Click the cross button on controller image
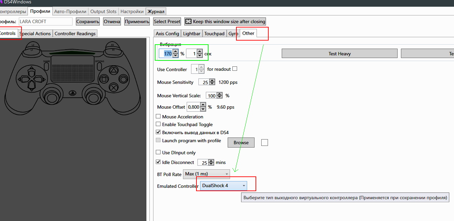Image resolution: width=454 pixels, height=221 pixels. 114,88
